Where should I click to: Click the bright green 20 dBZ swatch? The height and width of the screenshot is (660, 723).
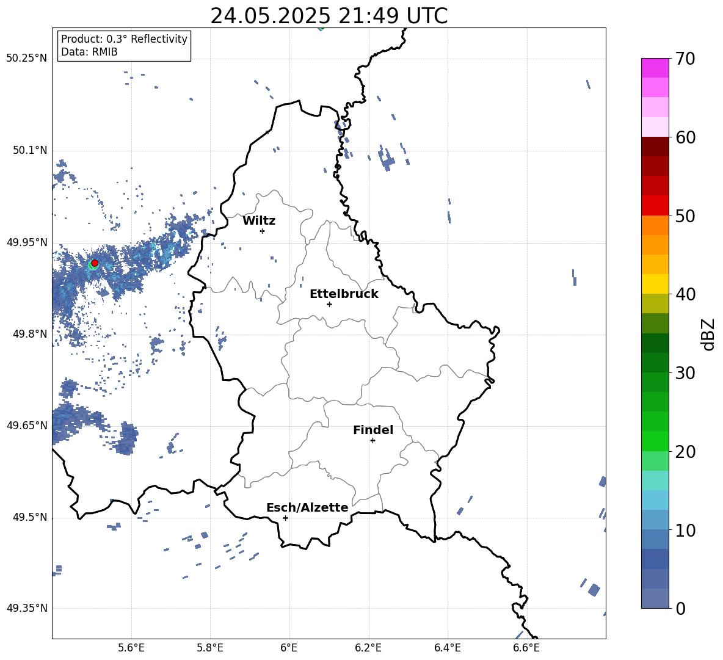pyautogui.click(x=655, y=441)
